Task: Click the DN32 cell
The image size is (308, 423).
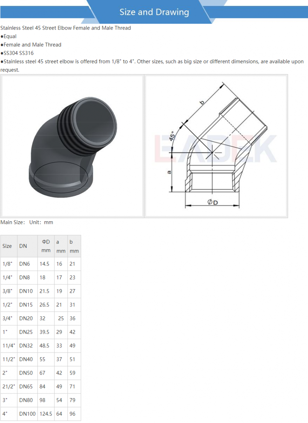Action: point(27,346)
